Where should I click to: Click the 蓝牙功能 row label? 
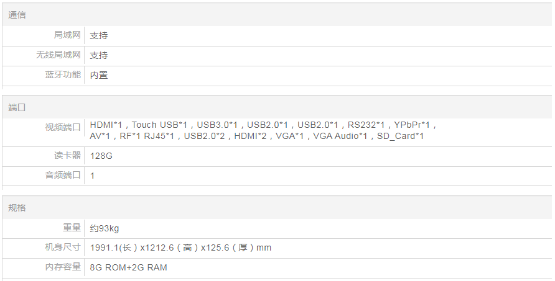point(63,75)
